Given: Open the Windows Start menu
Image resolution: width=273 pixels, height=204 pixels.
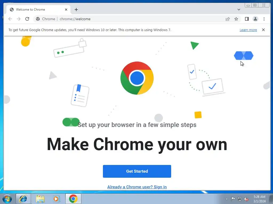Looking at the screenshot, I should point(7,199).
